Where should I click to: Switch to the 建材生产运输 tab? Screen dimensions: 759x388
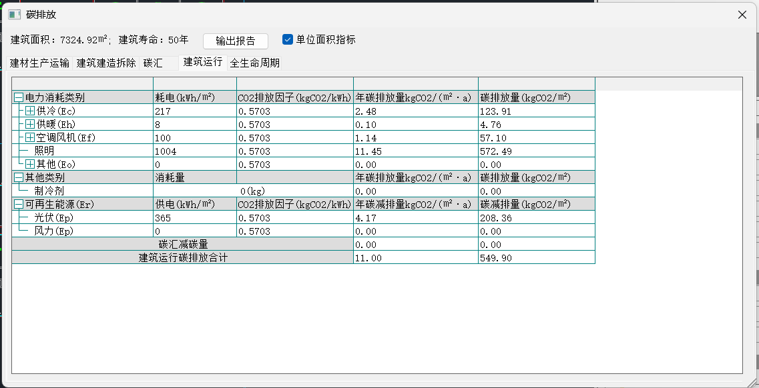[x=39, y=63]
